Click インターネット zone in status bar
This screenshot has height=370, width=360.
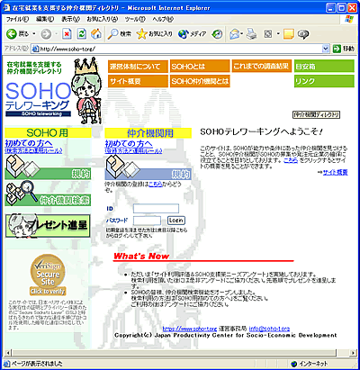tap(310, 364)
